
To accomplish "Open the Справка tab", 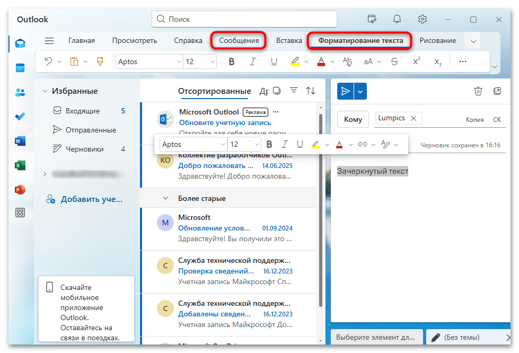I will (188, 41).
